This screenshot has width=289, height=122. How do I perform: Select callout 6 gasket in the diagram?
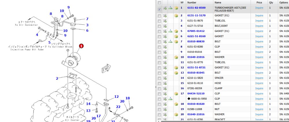coord(87,30)
